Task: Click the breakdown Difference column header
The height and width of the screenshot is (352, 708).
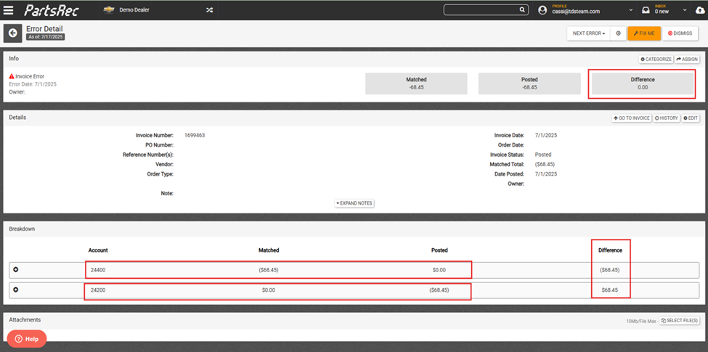Action: pyautogui.click(x=611, y=250)
